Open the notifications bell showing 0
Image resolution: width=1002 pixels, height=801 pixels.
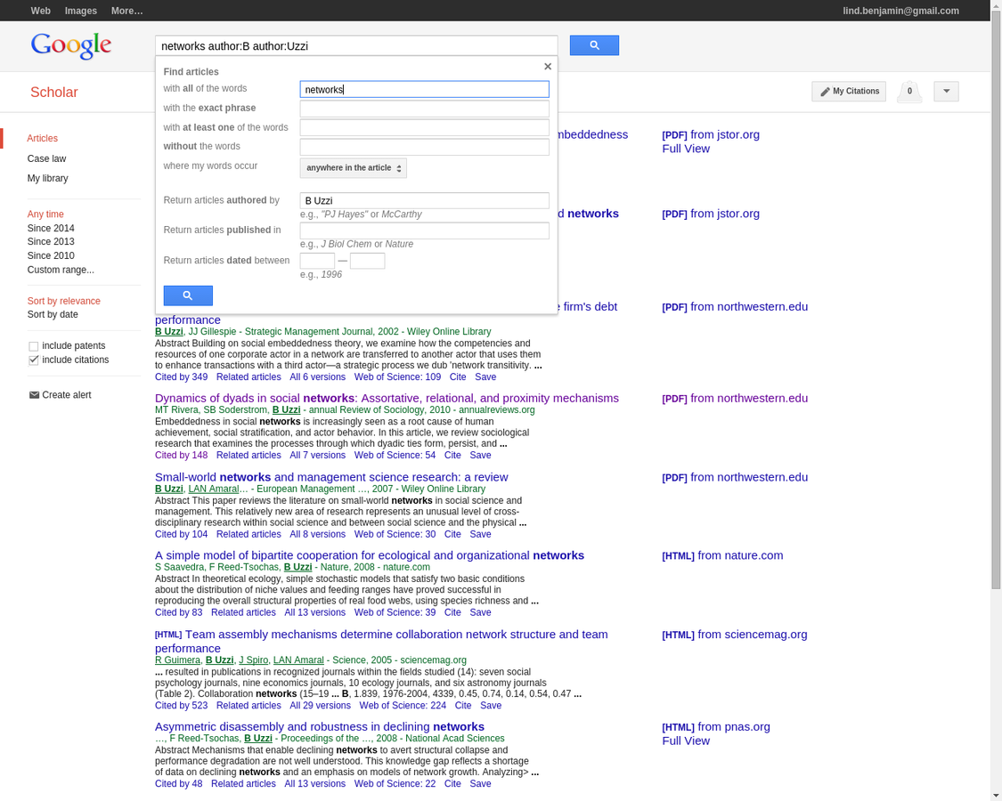tap(909, 92)
